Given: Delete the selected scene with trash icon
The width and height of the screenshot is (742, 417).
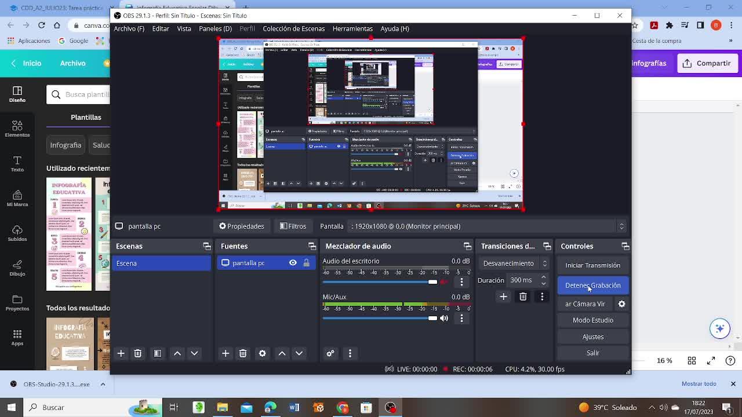Looking at the screenshot, I should (138, 353).
